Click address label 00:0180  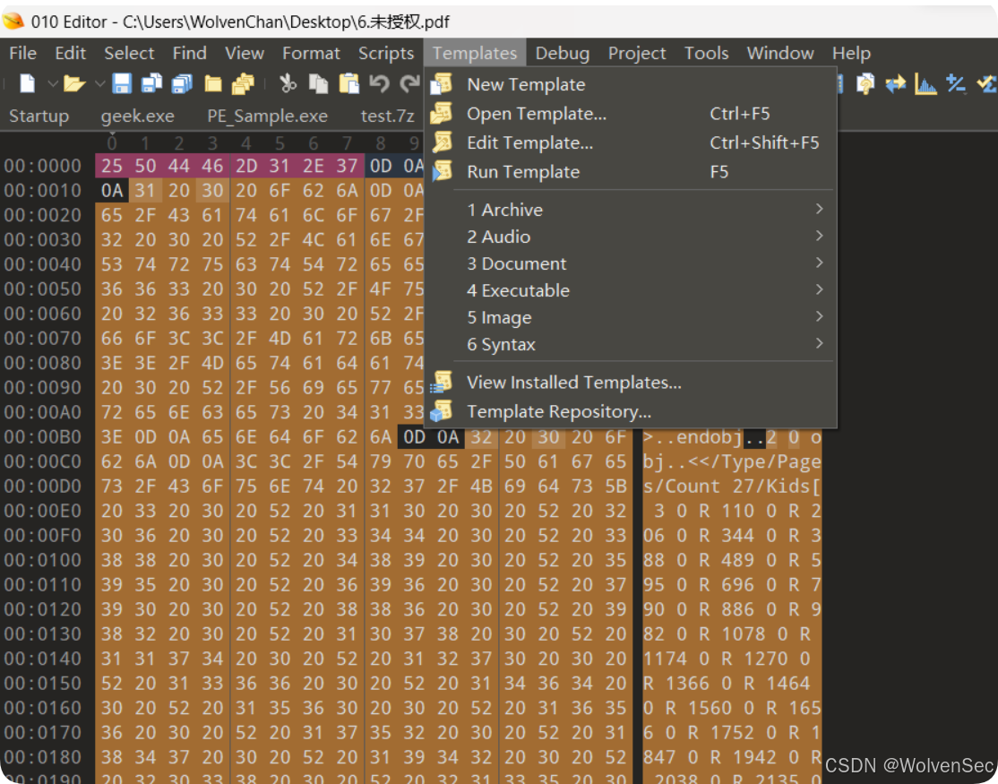[43, 758]
